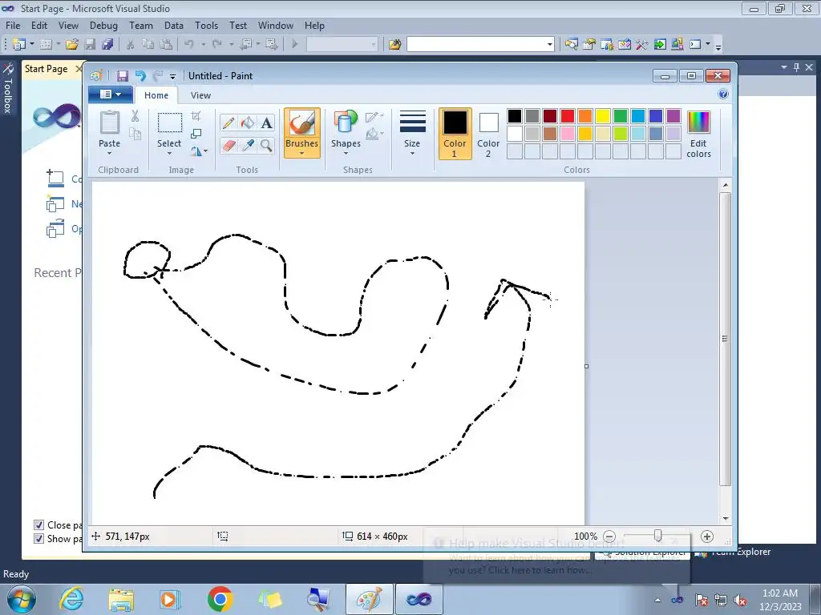Select the Pencil tool in Paint

click(x=229, y=123)
